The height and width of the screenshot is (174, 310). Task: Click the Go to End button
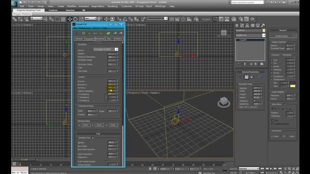[280, 169]
